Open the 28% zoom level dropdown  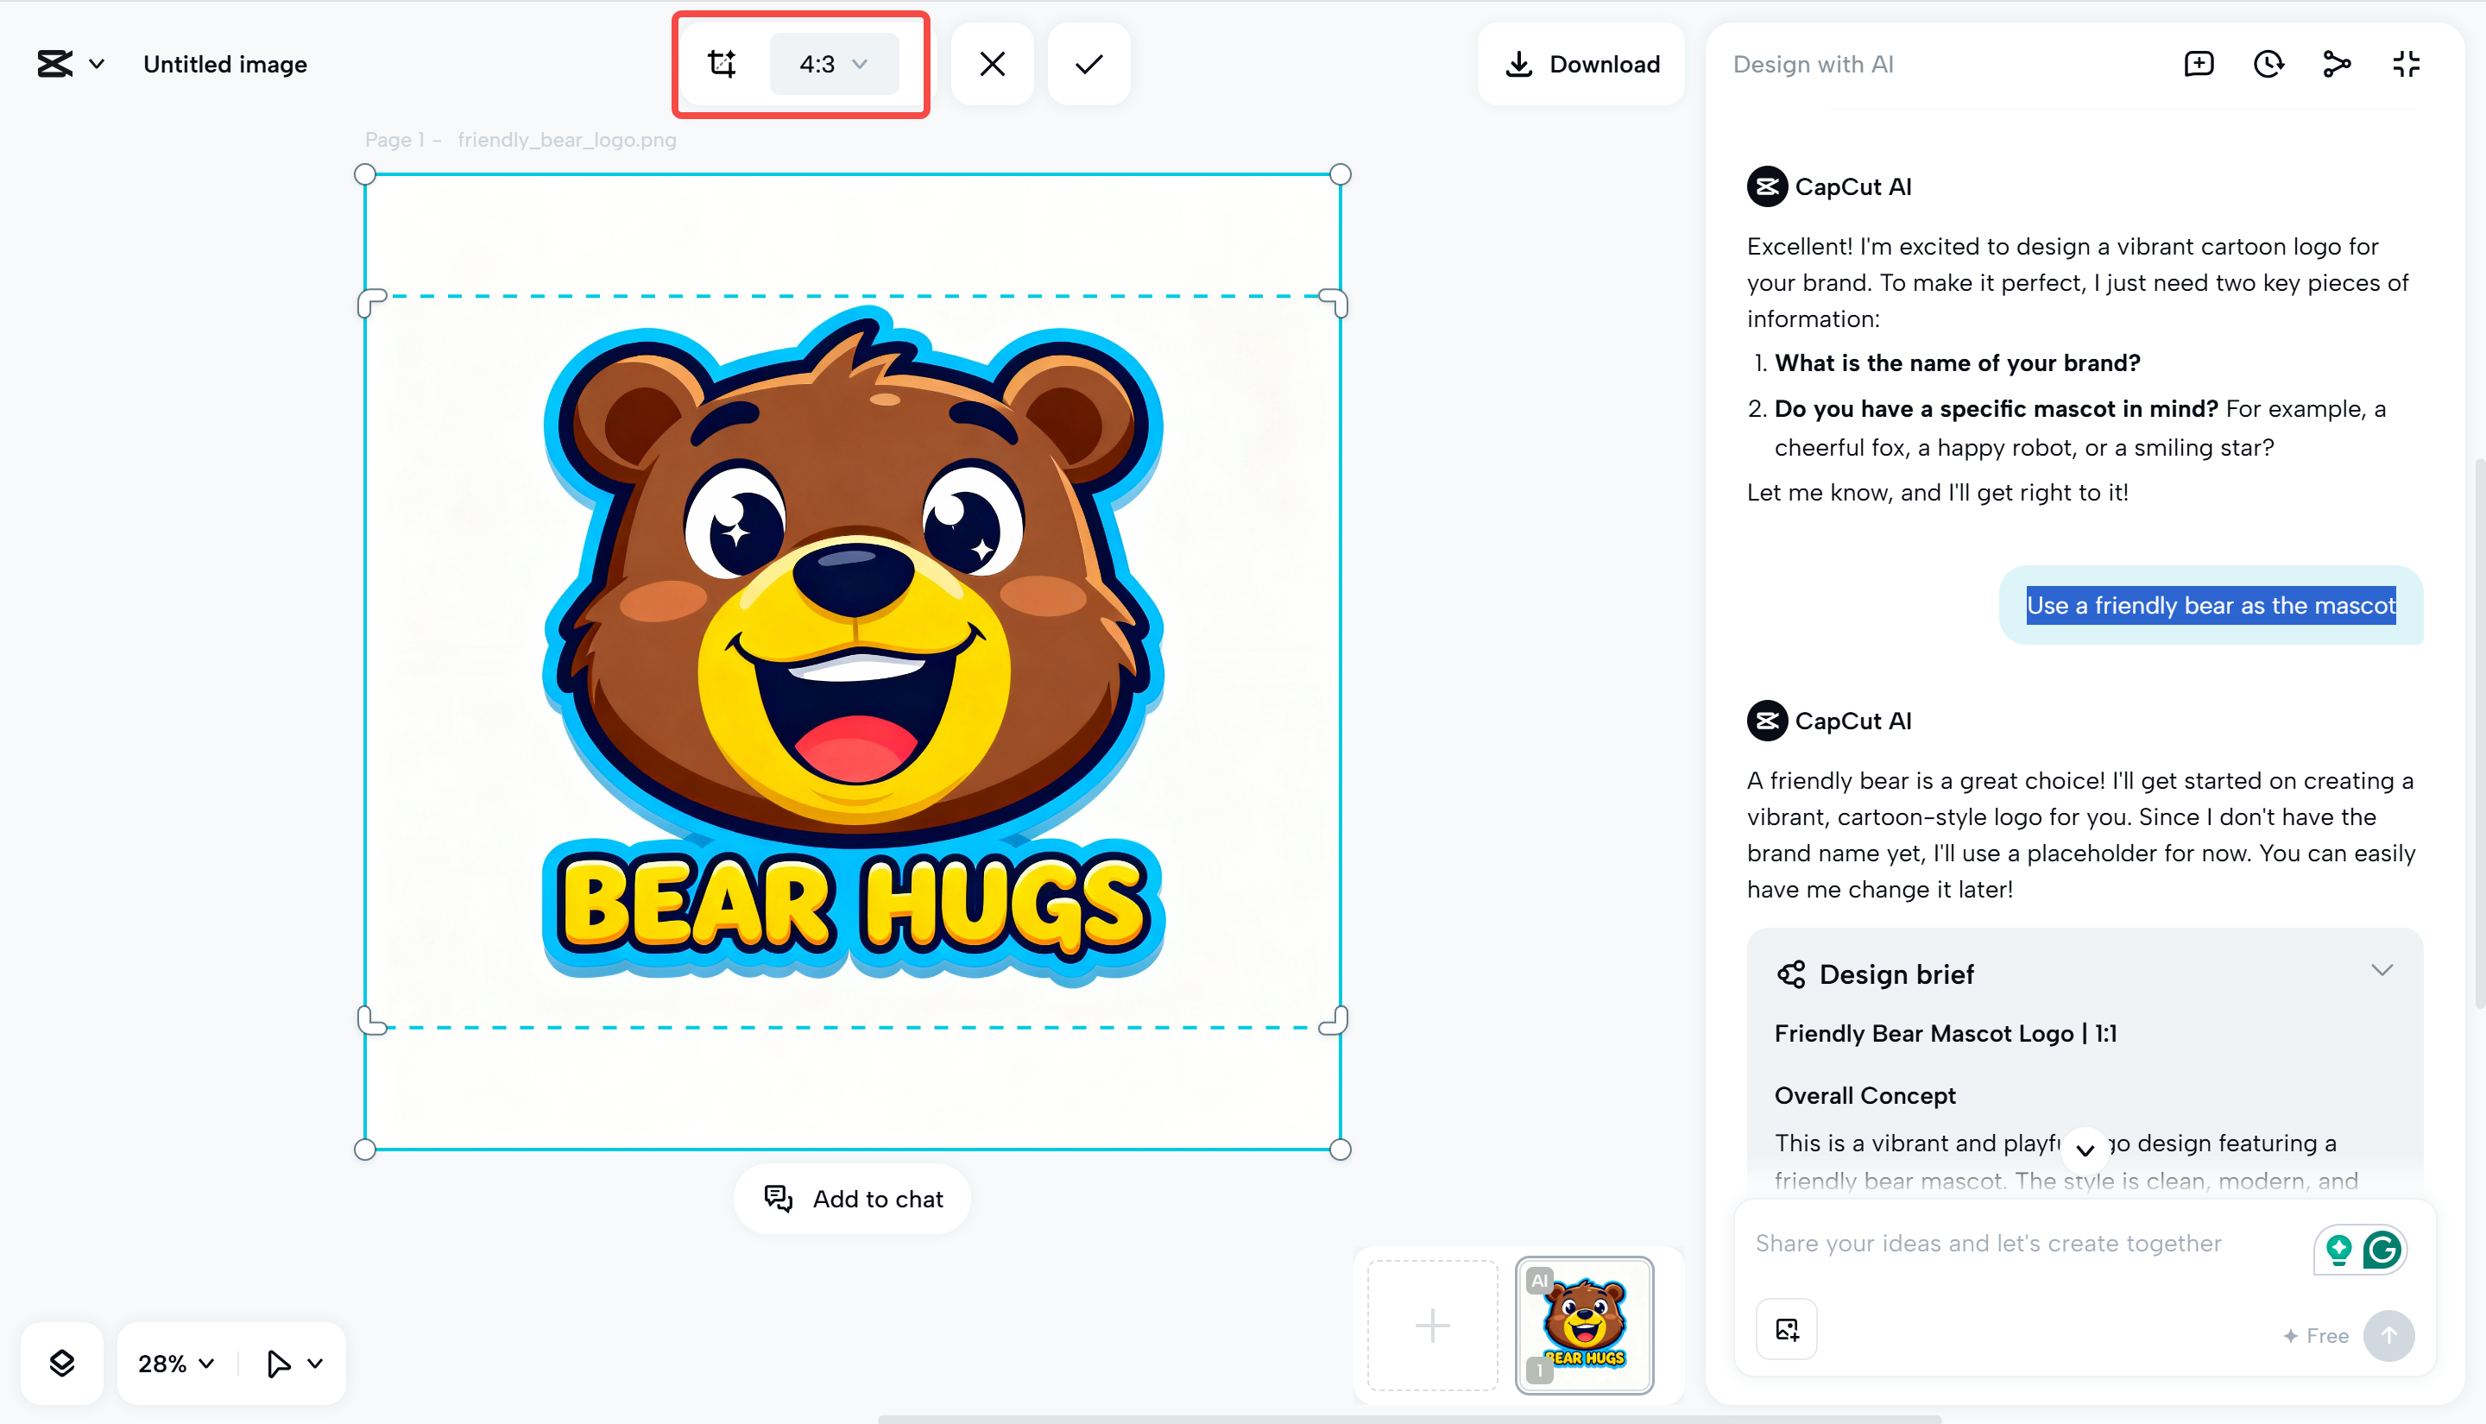coord(176,1363)
